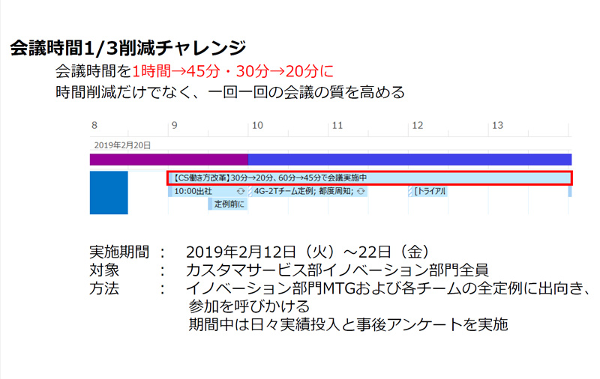
Task: Click the 8 hour marker
Action: click(94, 125)
